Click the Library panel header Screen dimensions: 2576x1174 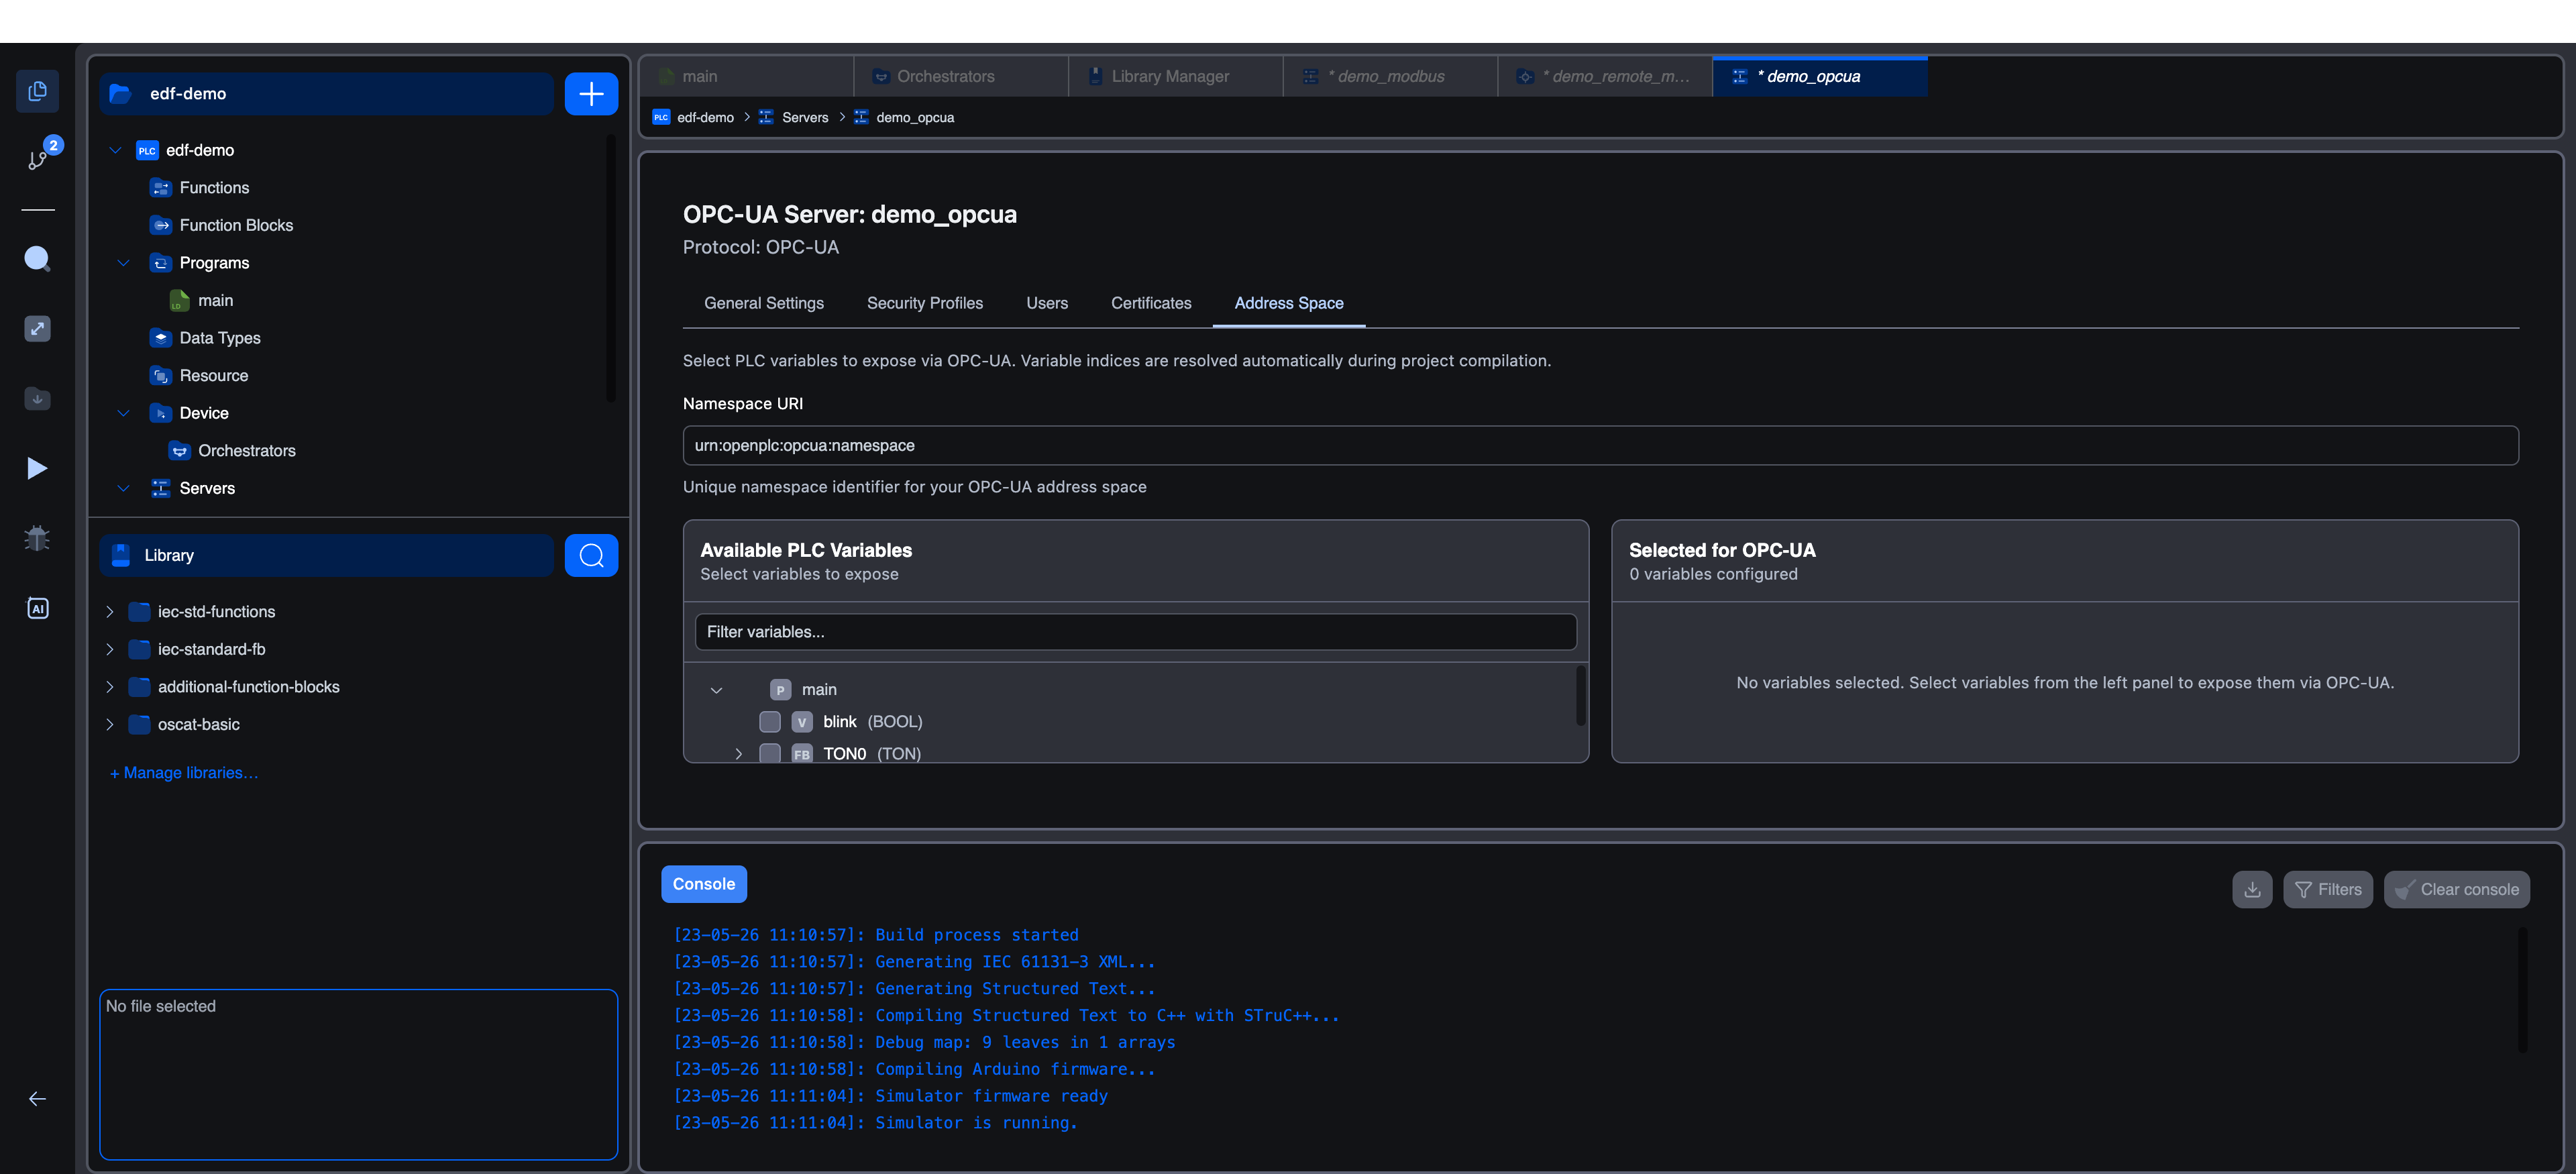(x=327, y=555)
